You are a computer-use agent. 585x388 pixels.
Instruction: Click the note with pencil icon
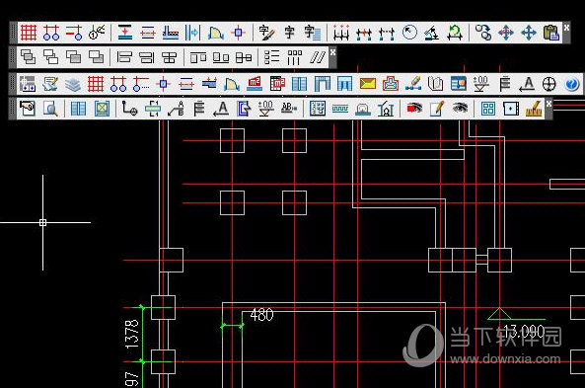coord(437,109)
